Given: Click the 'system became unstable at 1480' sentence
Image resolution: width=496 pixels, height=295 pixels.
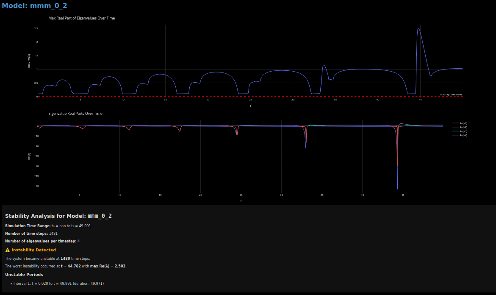Looking at the screenshot, I should pyautogui.click(x=47, y=258).
